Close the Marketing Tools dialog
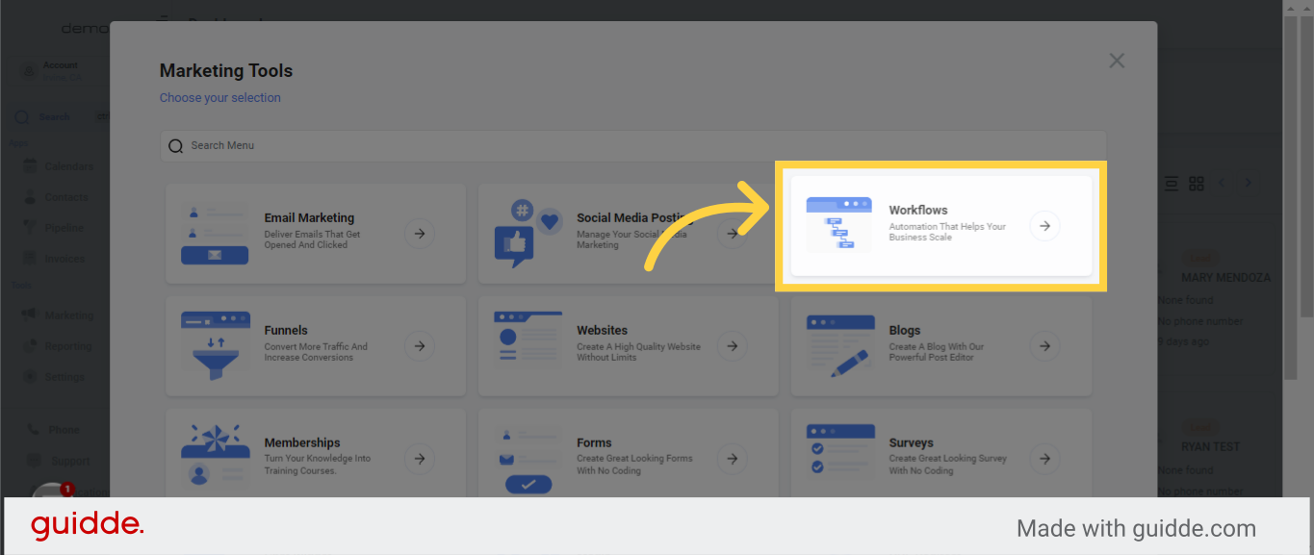This screenshot has width=1314, height=555. 1117,61
